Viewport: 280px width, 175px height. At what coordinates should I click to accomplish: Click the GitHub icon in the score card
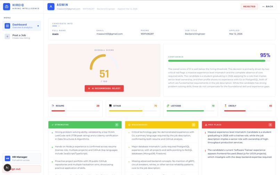point(110,106)
